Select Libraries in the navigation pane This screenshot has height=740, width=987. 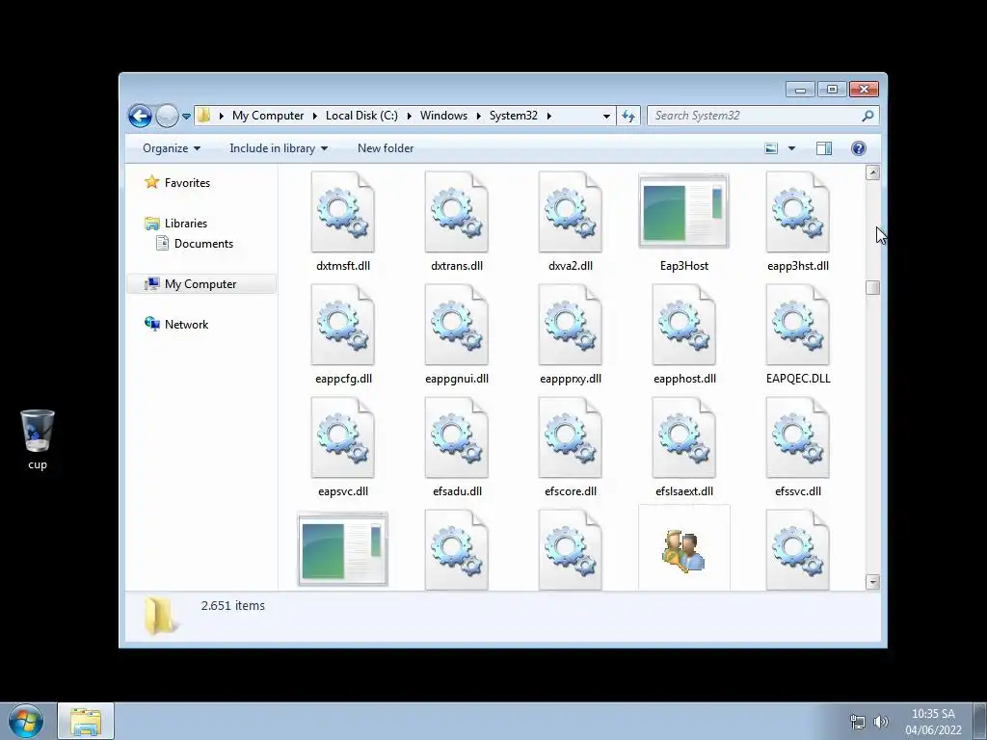pos(186,224)
